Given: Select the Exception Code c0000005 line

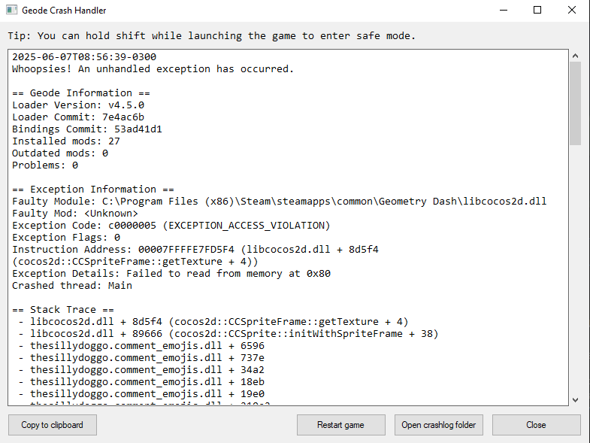Looking at the screenshot, I should coord(171,226).
